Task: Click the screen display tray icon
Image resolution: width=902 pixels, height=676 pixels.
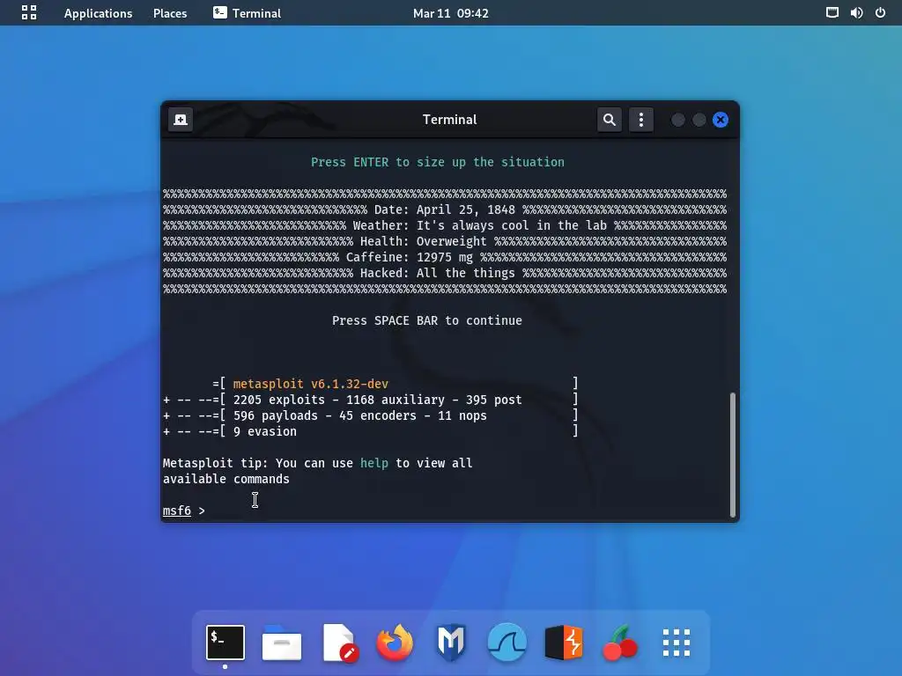Action: click(832, 12)
